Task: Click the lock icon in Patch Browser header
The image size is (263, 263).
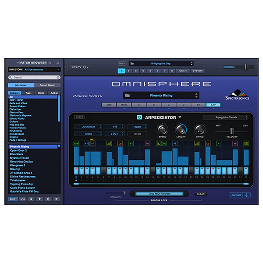Action: tap(57, 63)
